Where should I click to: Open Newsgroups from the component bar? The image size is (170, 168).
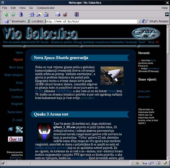(151, 163)
